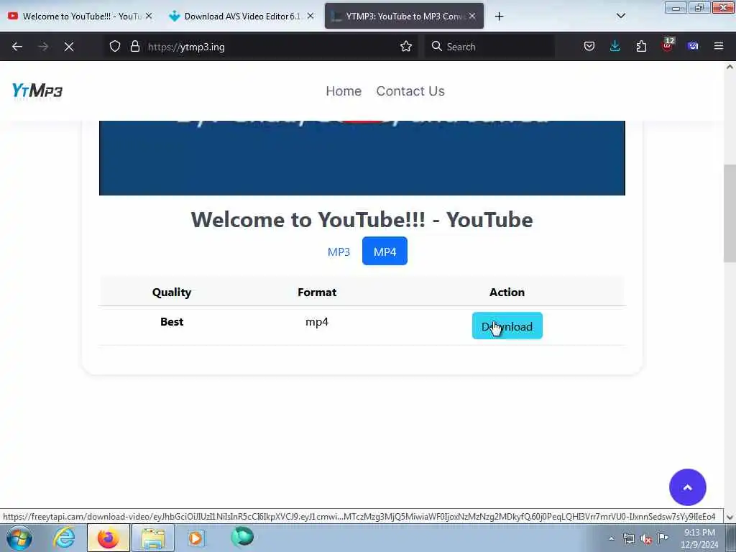Select the YTMP3 YouTube to MP3 tab
This screenshot has height=552, width=736.
coord(404,17)
